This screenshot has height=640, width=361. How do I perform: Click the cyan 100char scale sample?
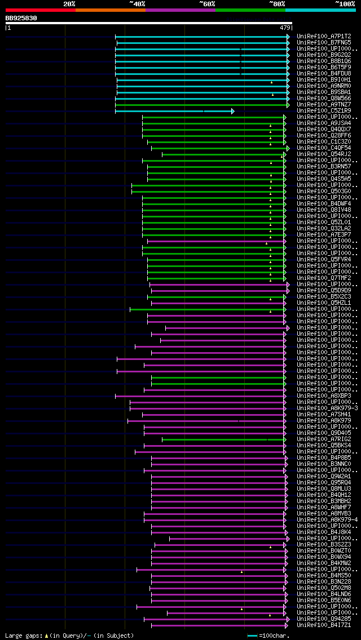tap(253, 635)
